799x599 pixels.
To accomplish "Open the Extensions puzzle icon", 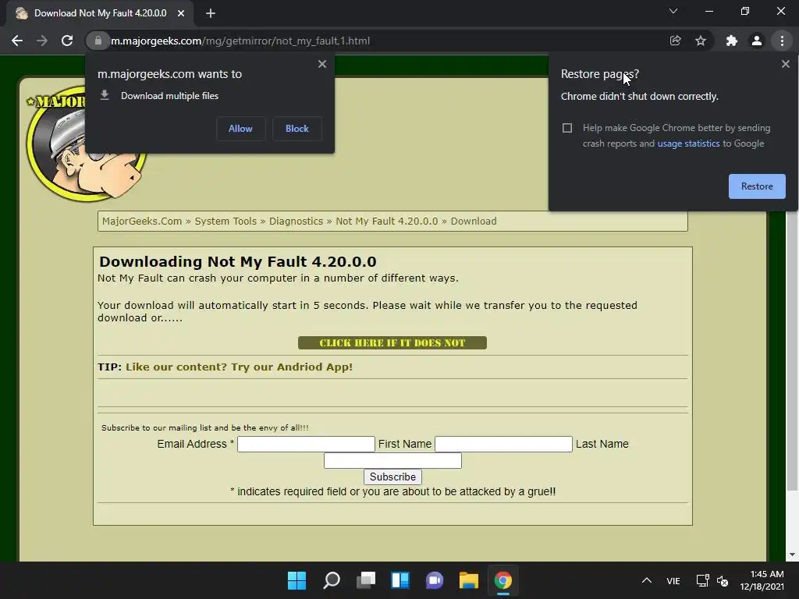I will pyautogui.click(x=732, y=41).
